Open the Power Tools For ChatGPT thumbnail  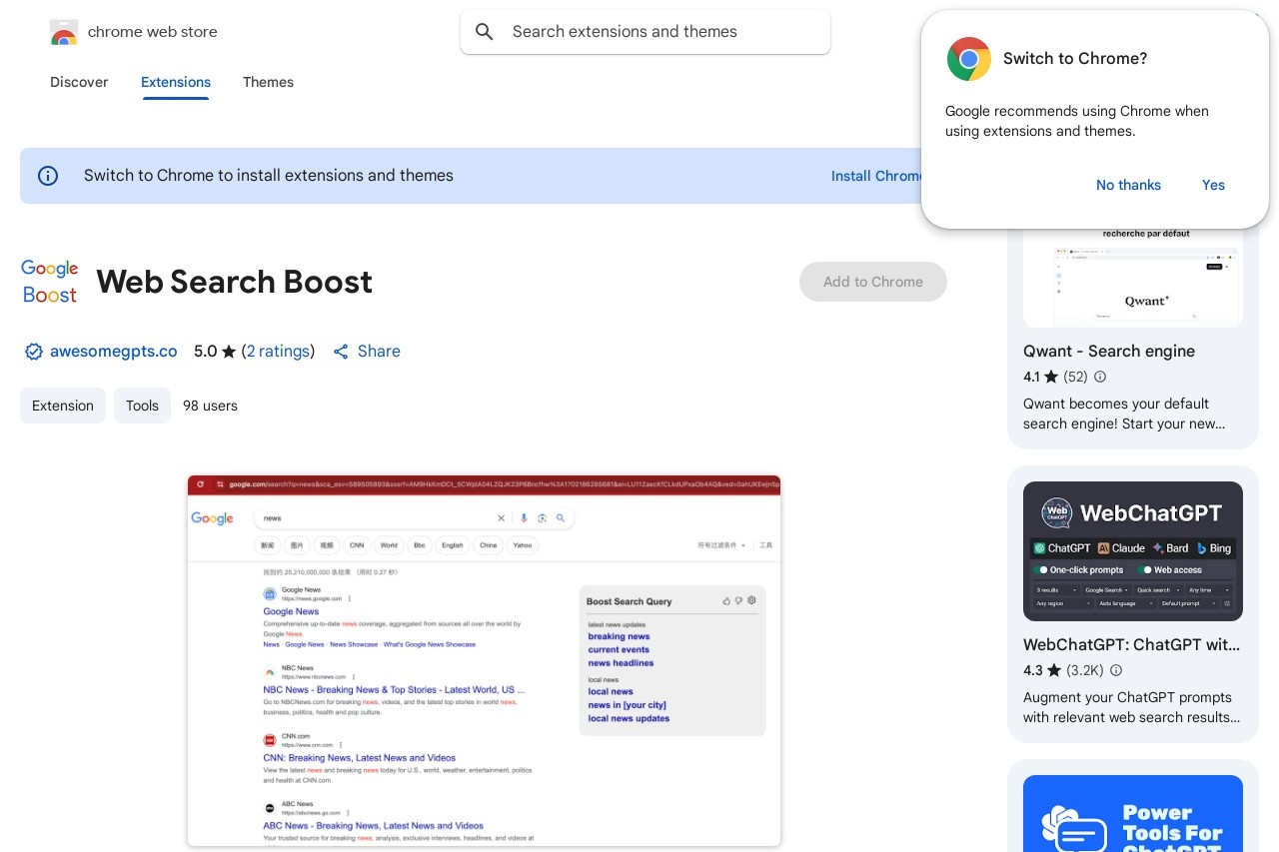pos(1133,813)
